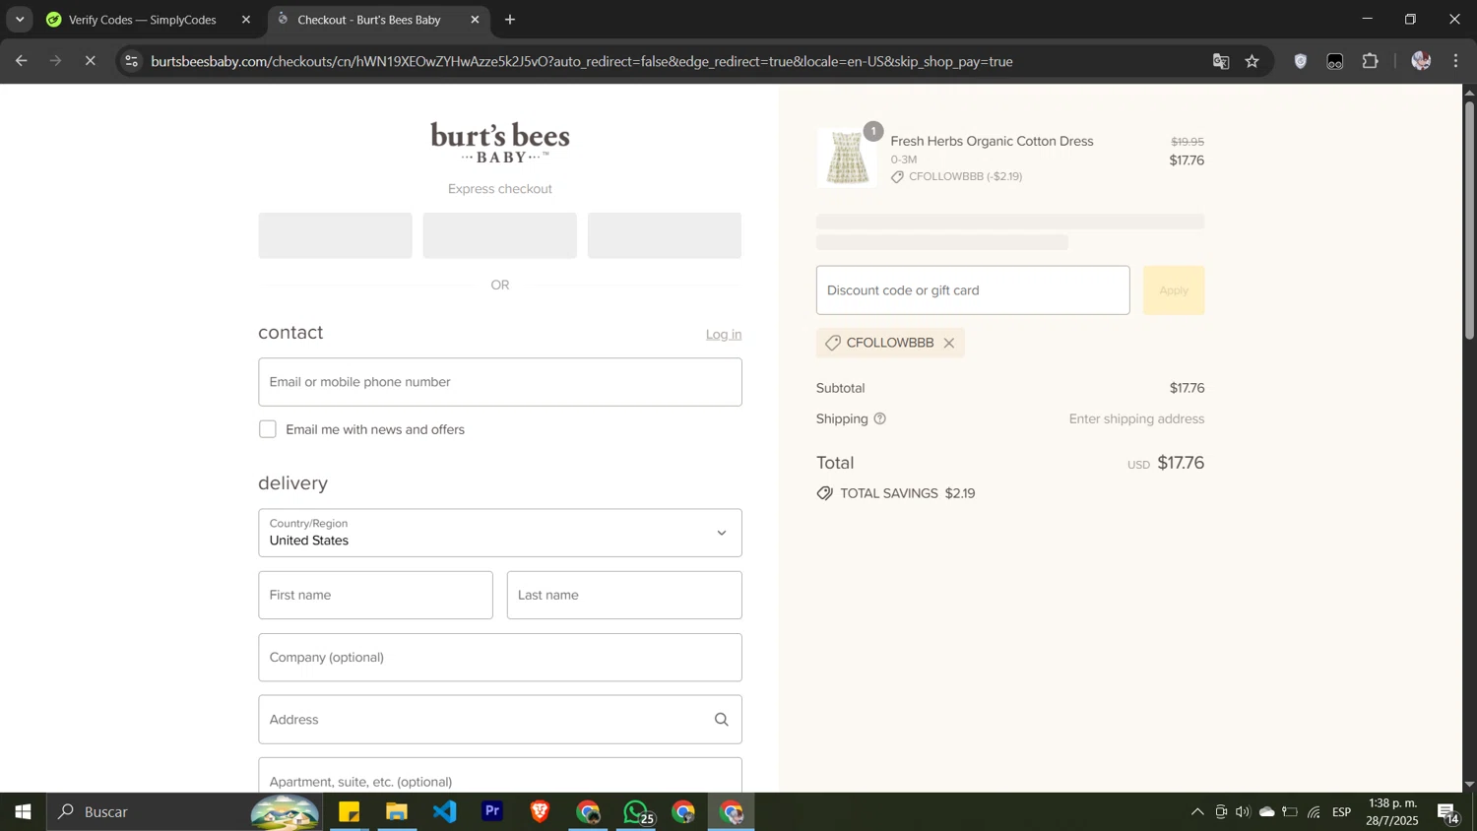Show hidden system tray icons

(x=1197, y=812)
